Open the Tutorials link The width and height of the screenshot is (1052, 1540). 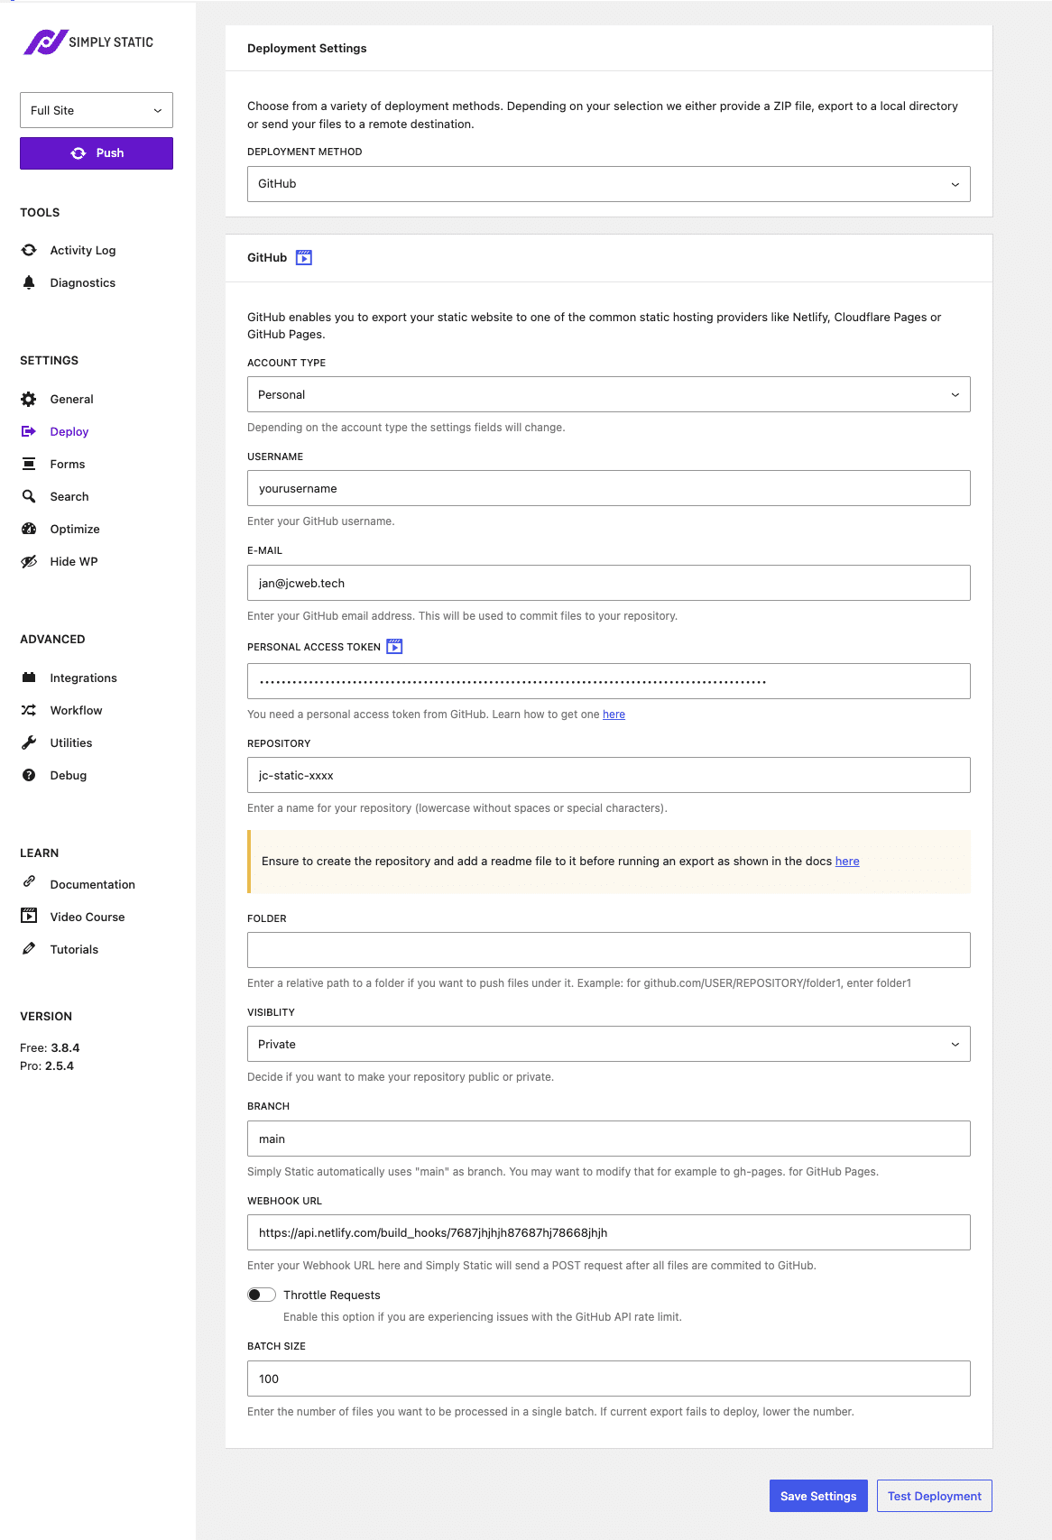click(x=74, y=949)
